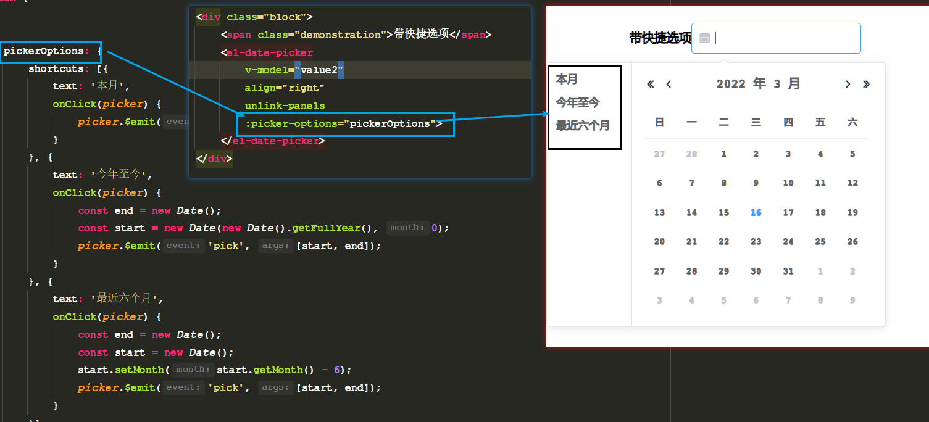Viewport: 929px width, 422px height.
Task: Select today's highlighted date 16
Action: 756,212
